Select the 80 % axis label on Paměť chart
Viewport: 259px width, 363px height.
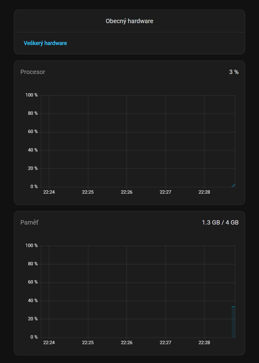[x=31, y=264]
